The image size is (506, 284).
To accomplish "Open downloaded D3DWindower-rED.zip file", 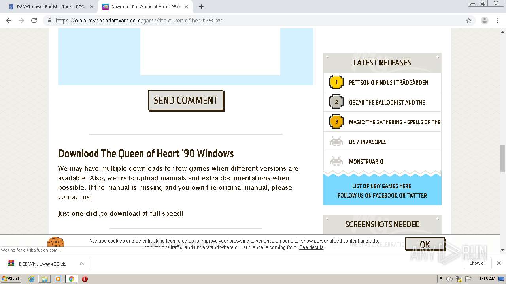I will 43,264.
